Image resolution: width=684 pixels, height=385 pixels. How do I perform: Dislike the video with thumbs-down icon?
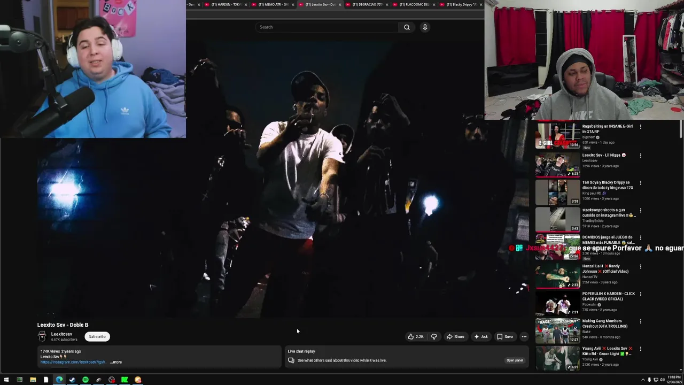(434, 337)
